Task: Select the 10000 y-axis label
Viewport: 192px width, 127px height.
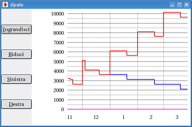Action: [x=57, y=14]
